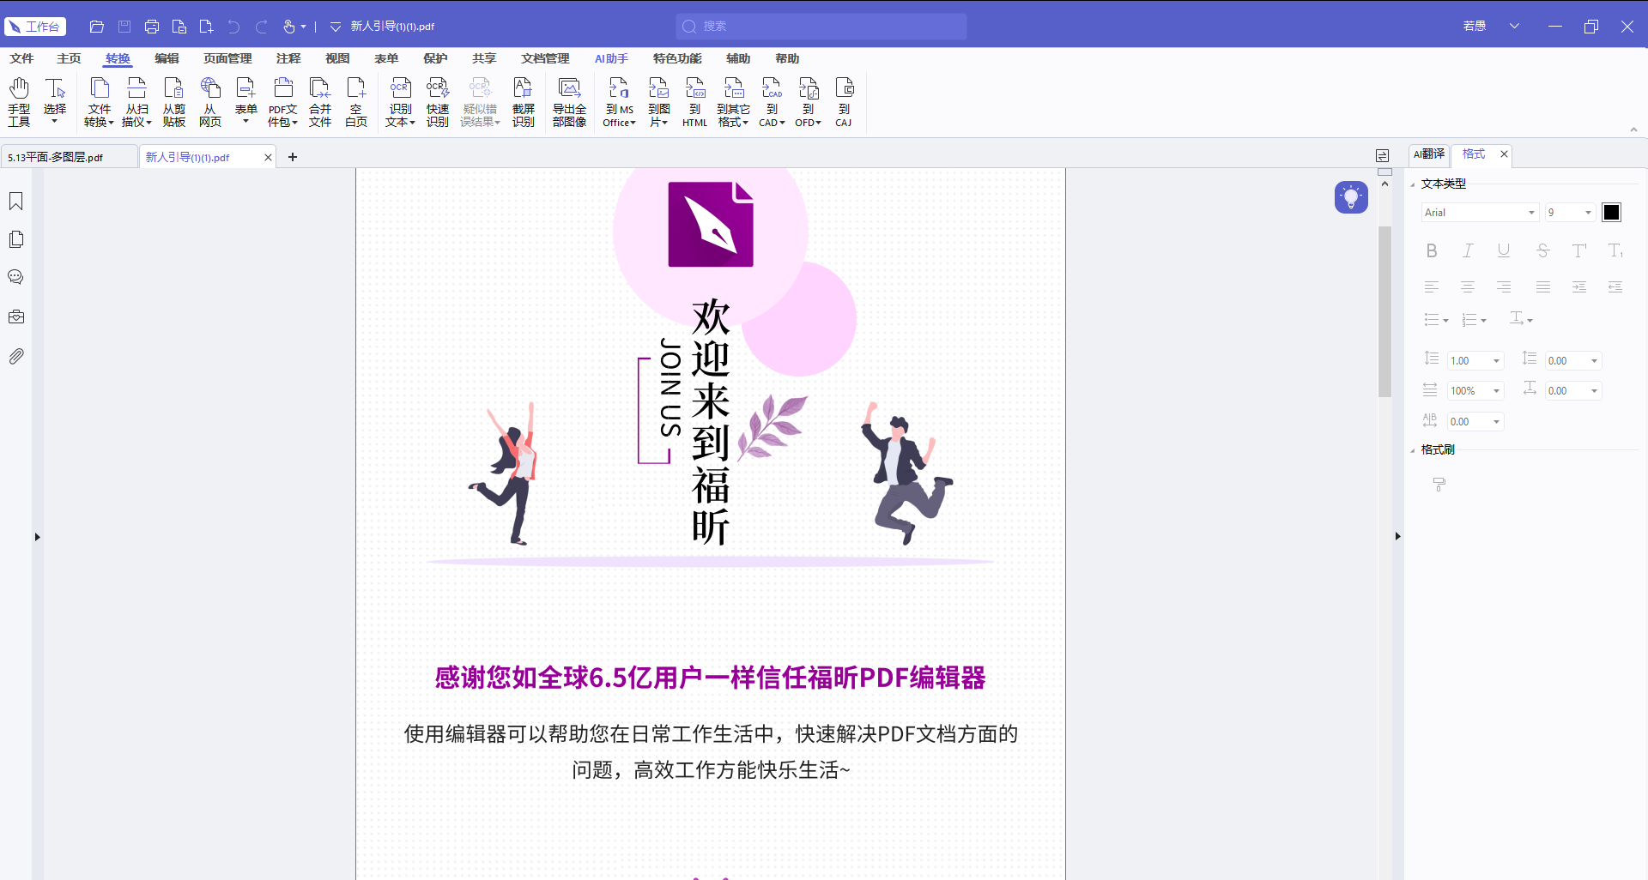Create PDF from web page (从网页)

tap(210, 102)
